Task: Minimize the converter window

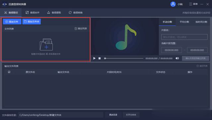Action: coord(202,4)
